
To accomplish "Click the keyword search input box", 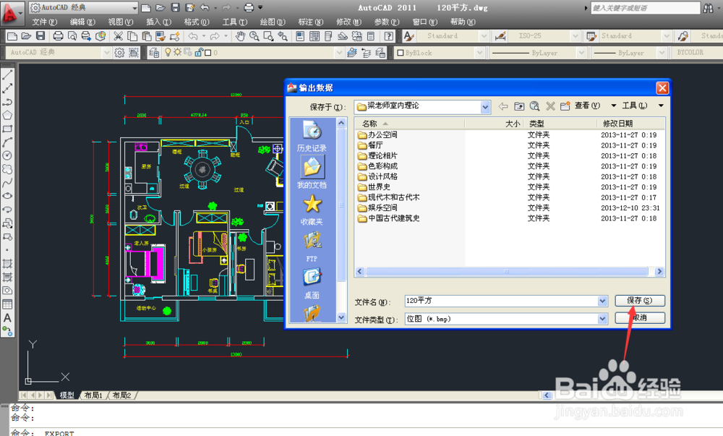I will click(x=645, y=8).
